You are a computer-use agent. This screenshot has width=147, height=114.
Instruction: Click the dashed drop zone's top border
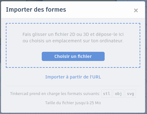tap(73, 23)
